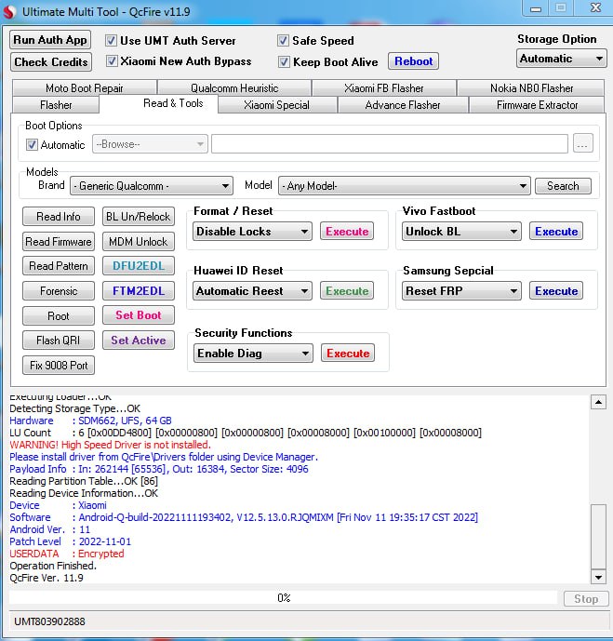
Task: Click Run Auth App button
Action: [50, 40]
